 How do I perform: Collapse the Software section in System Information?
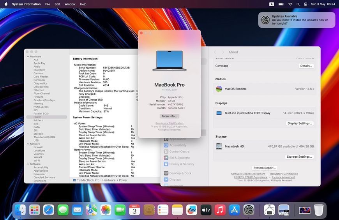[28, 164]
